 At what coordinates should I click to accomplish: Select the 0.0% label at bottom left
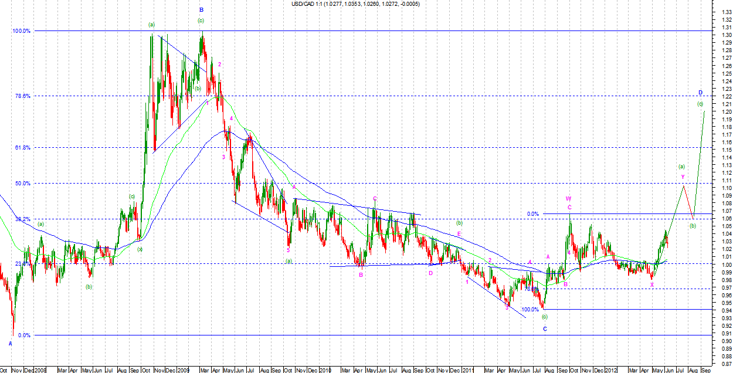coord(24,335)
